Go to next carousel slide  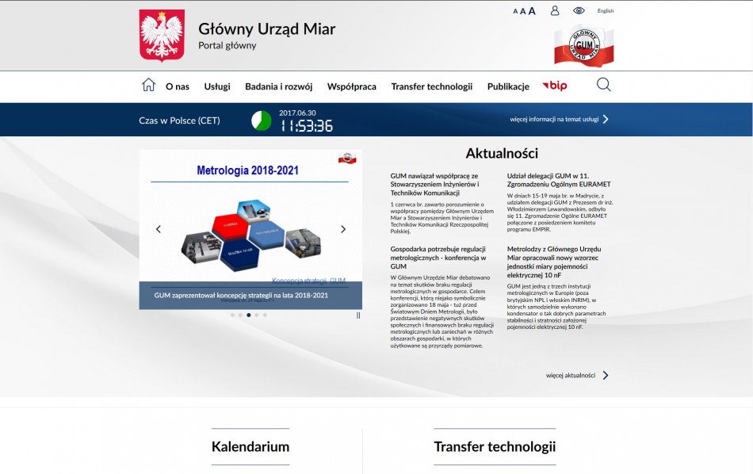coord(343,229)
